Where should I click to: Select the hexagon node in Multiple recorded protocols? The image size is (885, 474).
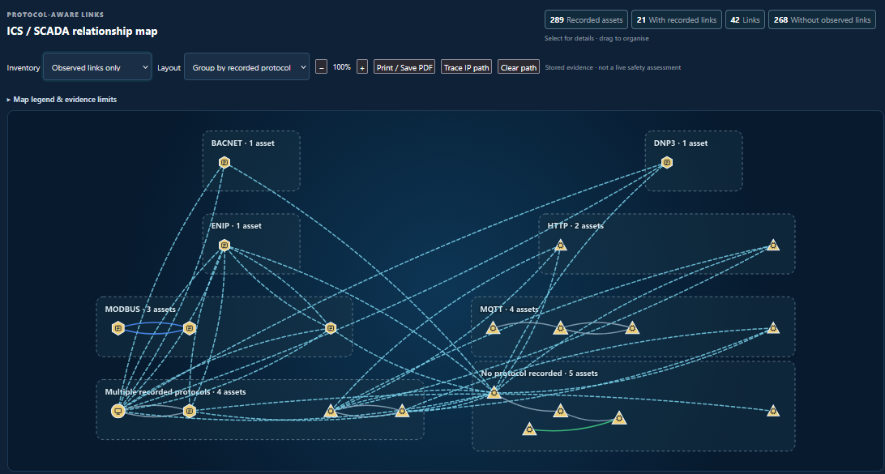(190, 411)
